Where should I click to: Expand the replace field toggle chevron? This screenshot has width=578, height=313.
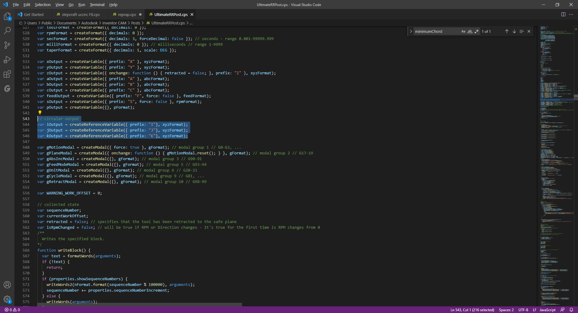coord(411,31)
